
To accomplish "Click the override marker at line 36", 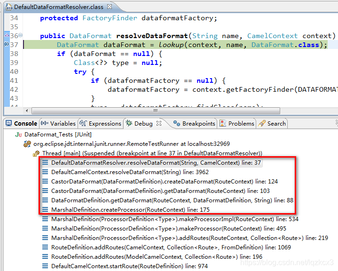I will point(7,35).
